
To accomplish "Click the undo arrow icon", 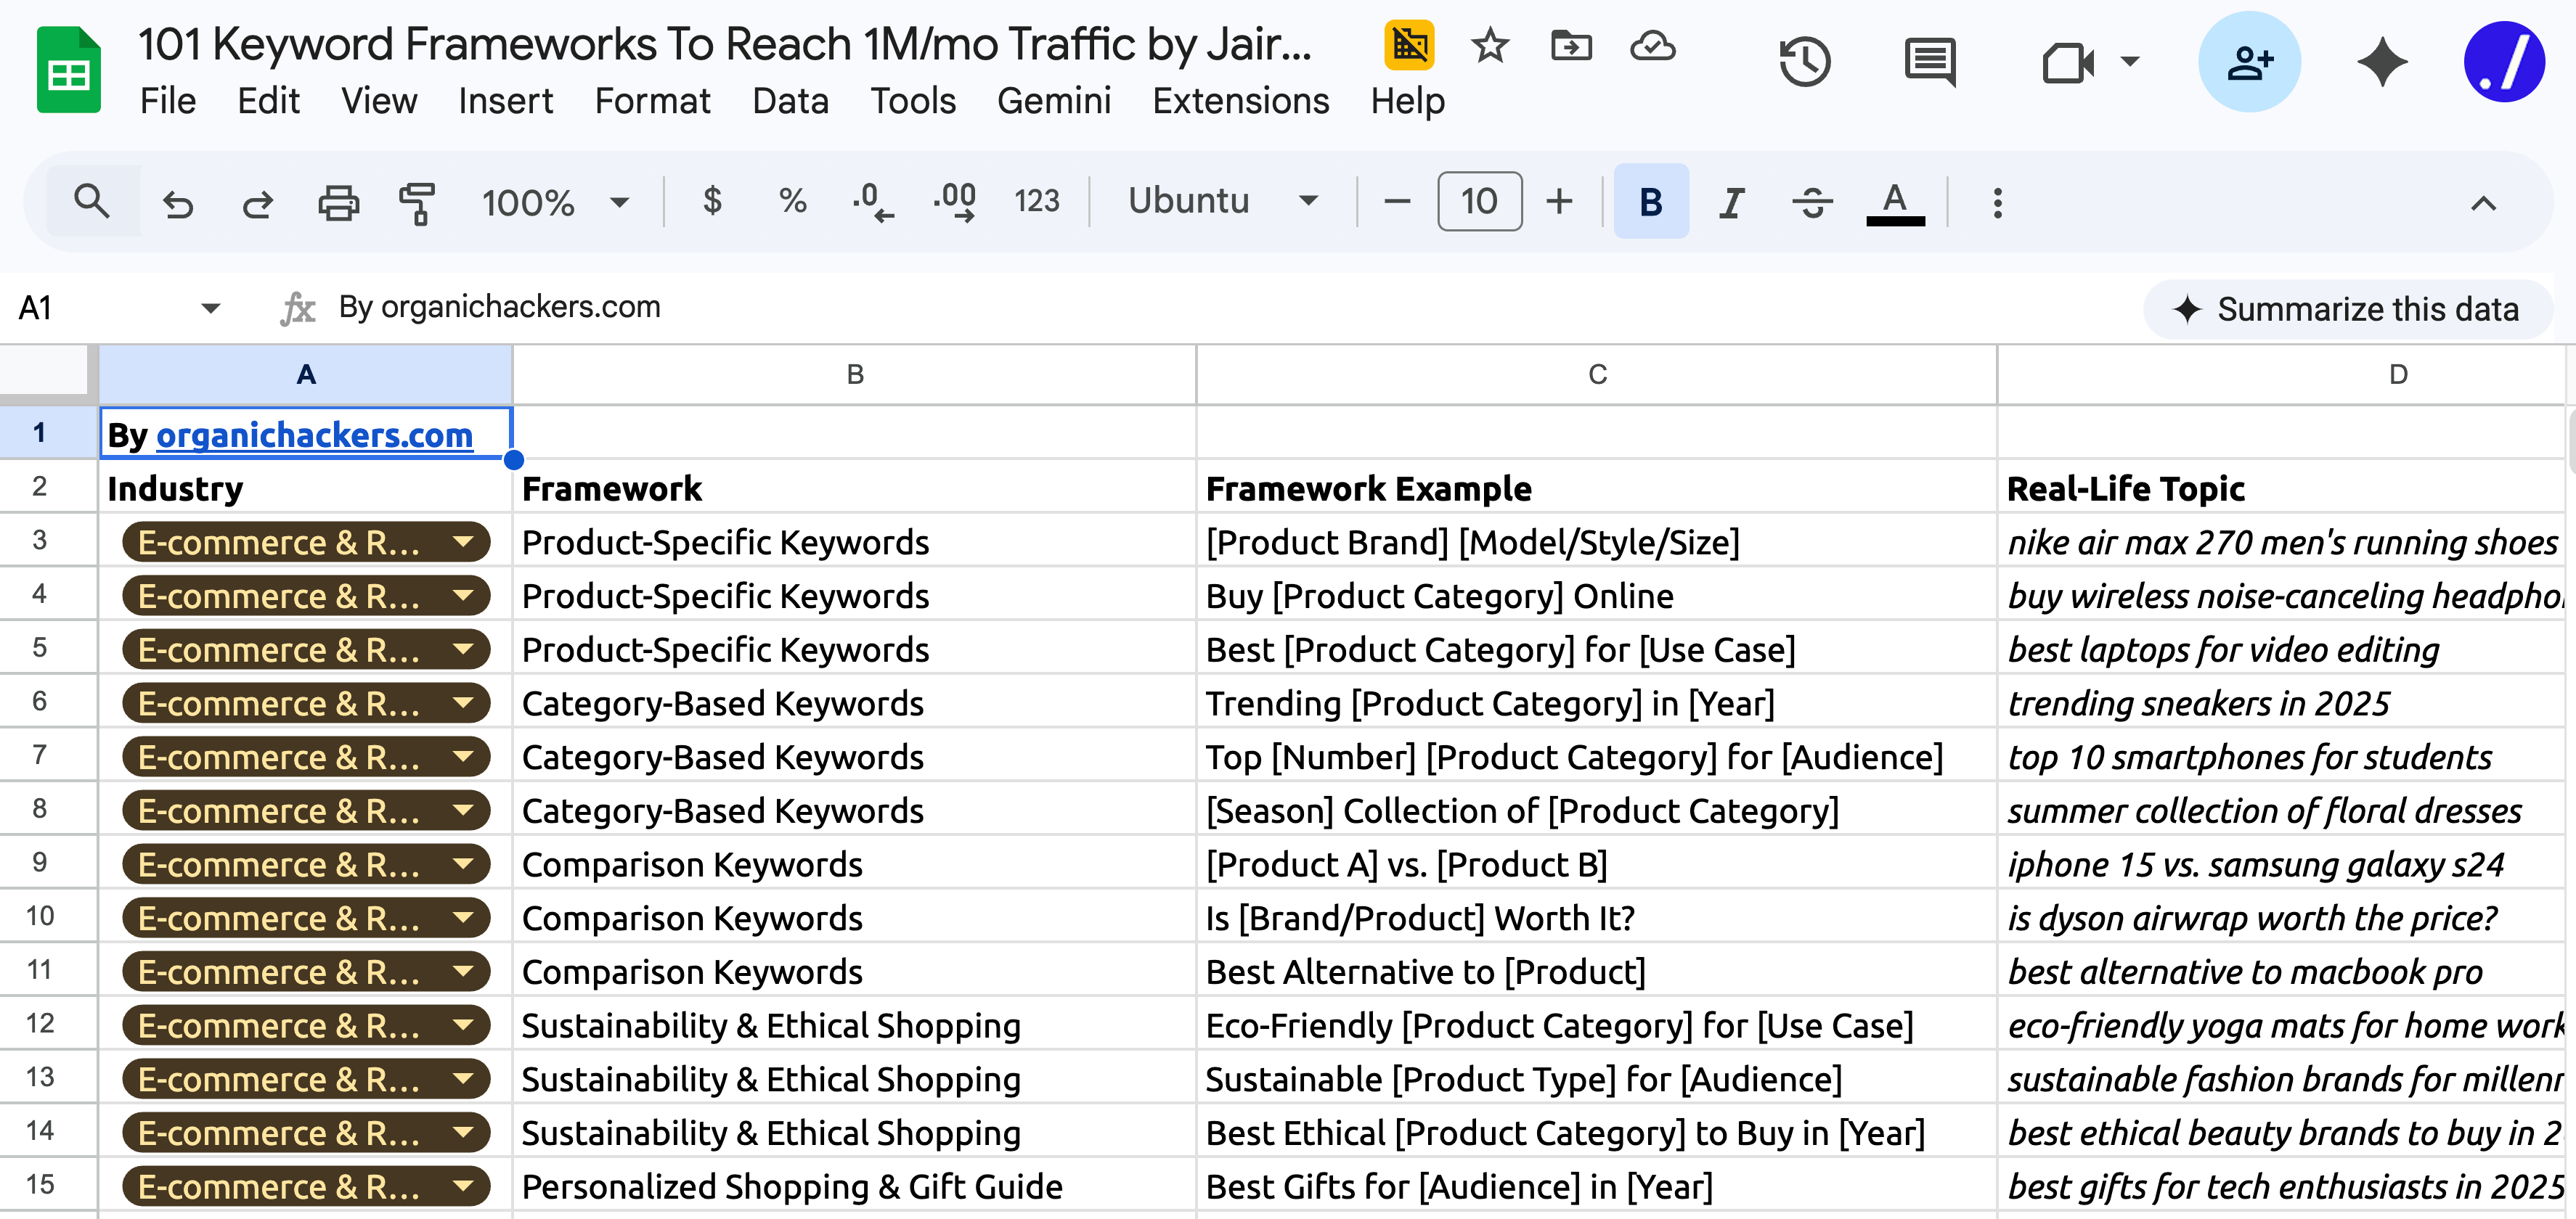I will pyautogui.click(x=178, y=203).
